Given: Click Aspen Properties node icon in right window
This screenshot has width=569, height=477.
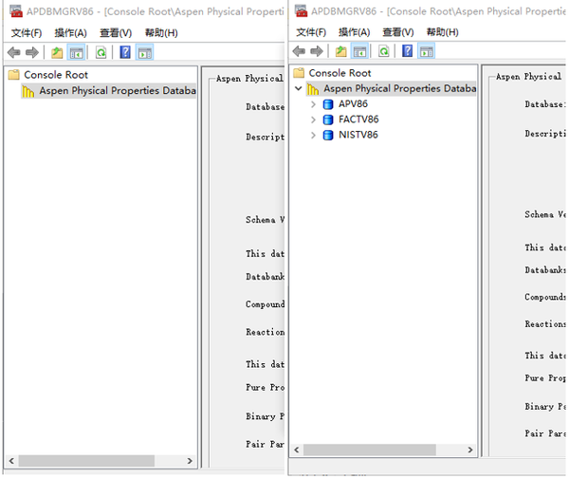Looking at the screenshot, I should [x=312, y=89].
